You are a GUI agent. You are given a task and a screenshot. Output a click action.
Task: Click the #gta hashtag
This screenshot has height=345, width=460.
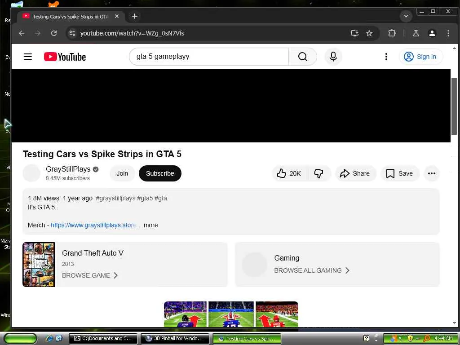tap(161, 198)
